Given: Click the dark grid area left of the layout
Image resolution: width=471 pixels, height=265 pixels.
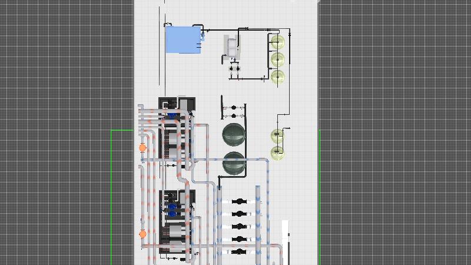Looking at the screenshot, I should 59,88.
